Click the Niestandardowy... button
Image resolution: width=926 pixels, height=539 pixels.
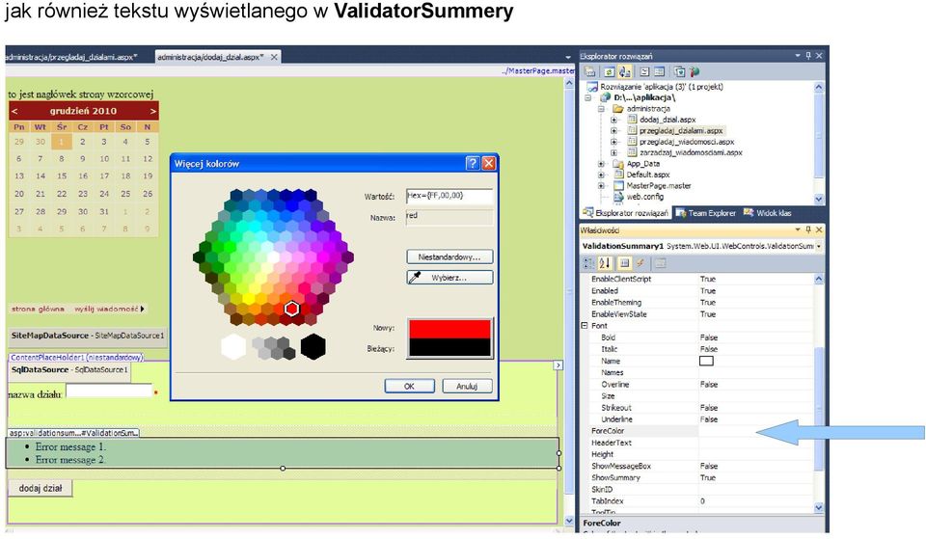[449, 257]
